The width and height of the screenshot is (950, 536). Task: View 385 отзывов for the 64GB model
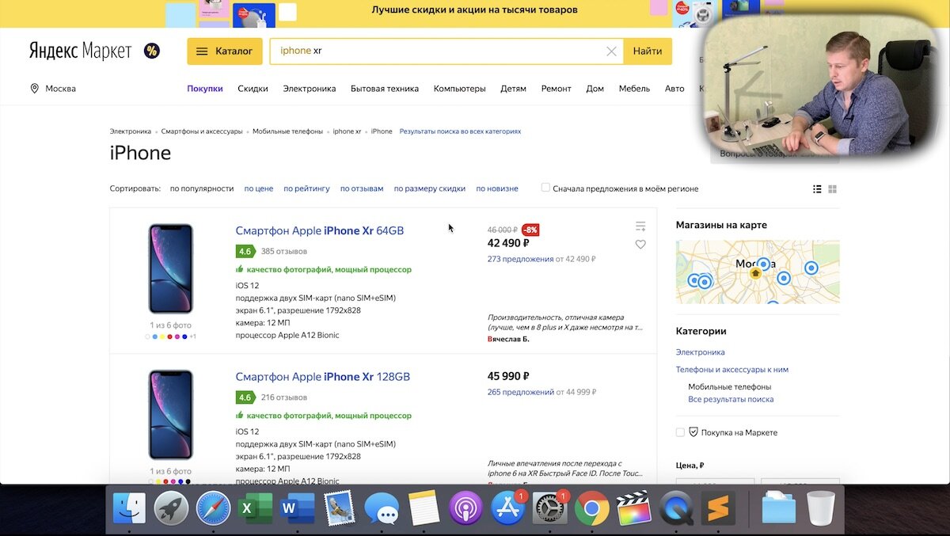(x=284, y=251)
